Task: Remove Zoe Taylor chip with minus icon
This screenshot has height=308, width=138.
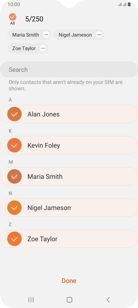Action: (43, 48)
